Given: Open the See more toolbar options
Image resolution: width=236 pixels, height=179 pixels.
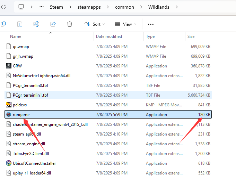Looking at the screenshot, I should 151,24.
